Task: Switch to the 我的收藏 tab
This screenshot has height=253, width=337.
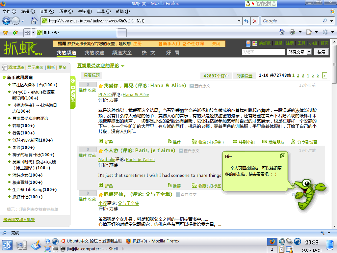Action: point(94,52)
